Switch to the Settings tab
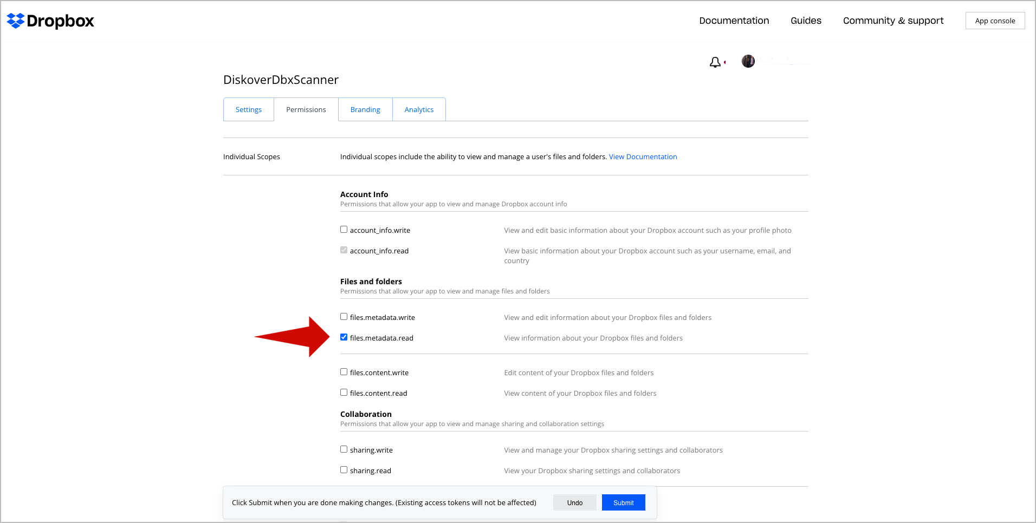 248,109
